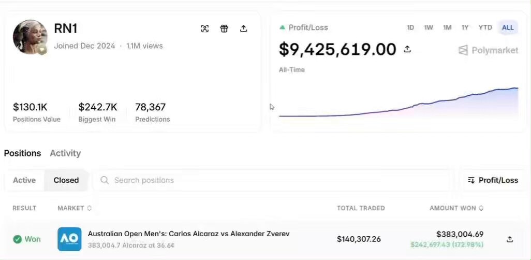Click the RESULT column header

(24, 208)
